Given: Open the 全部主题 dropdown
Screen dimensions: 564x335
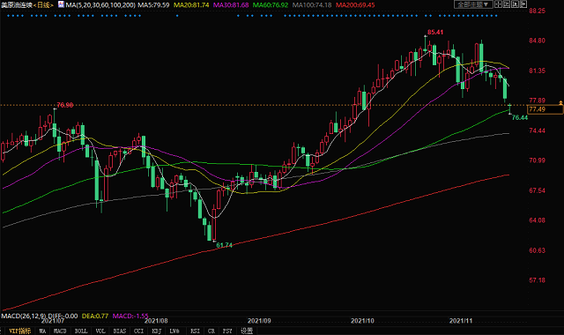Looking at the screenshot, I should click(x=473, y=4).
